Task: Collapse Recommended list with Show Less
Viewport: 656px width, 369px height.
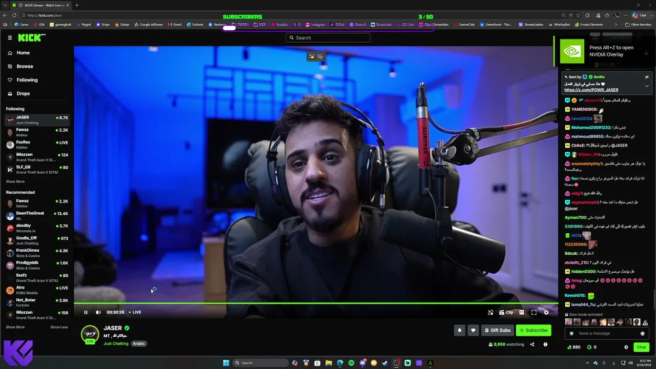Action: (x=59, y=327)
